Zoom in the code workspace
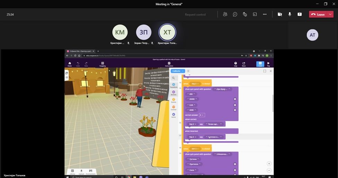This screenshot has height=178, width=338. pos(269,163)
